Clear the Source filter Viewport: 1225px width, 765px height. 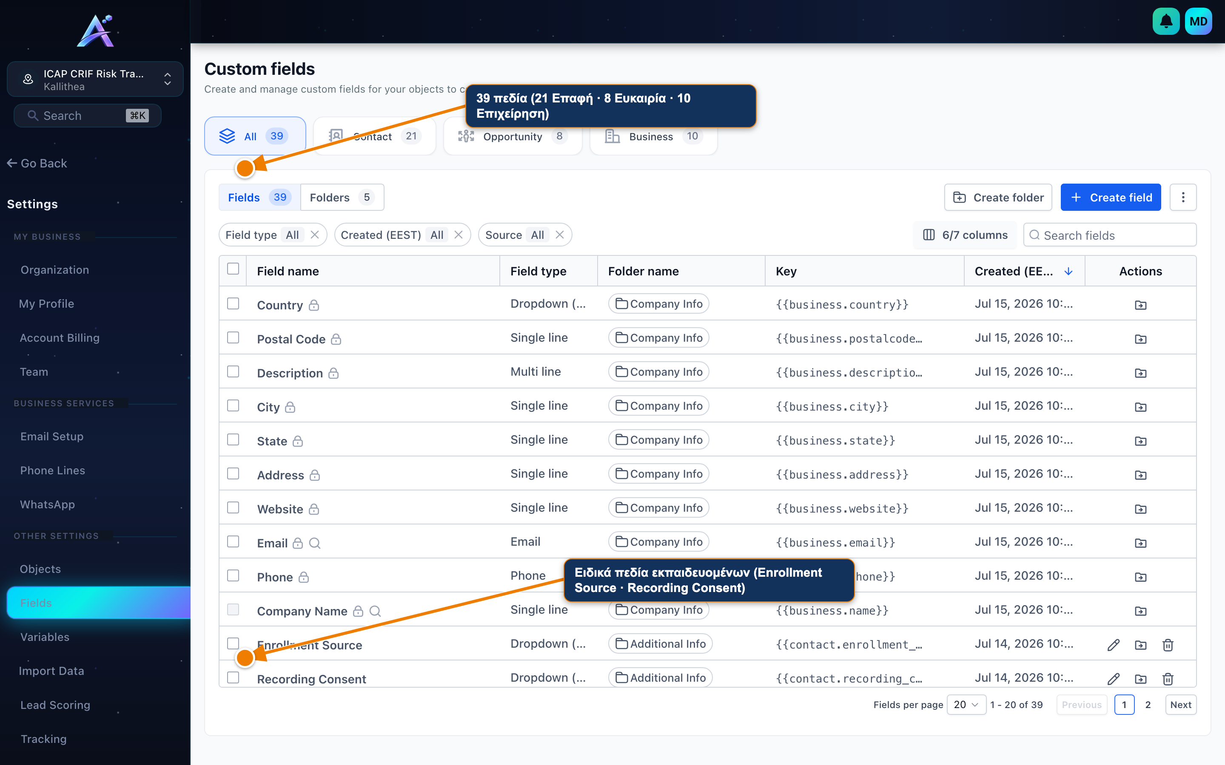tap(559, 235)
